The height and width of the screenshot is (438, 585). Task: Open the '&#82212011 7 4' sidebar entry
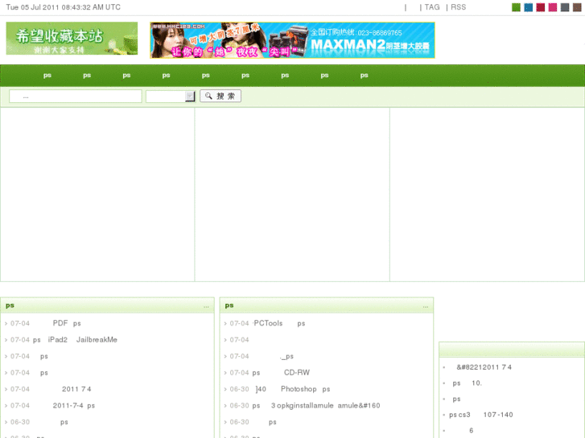(x=484, y=367)
